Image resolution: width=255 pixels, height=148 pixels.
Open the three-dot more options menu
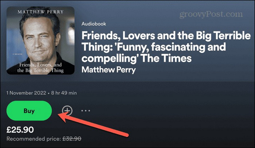click(x=85, y=110)
